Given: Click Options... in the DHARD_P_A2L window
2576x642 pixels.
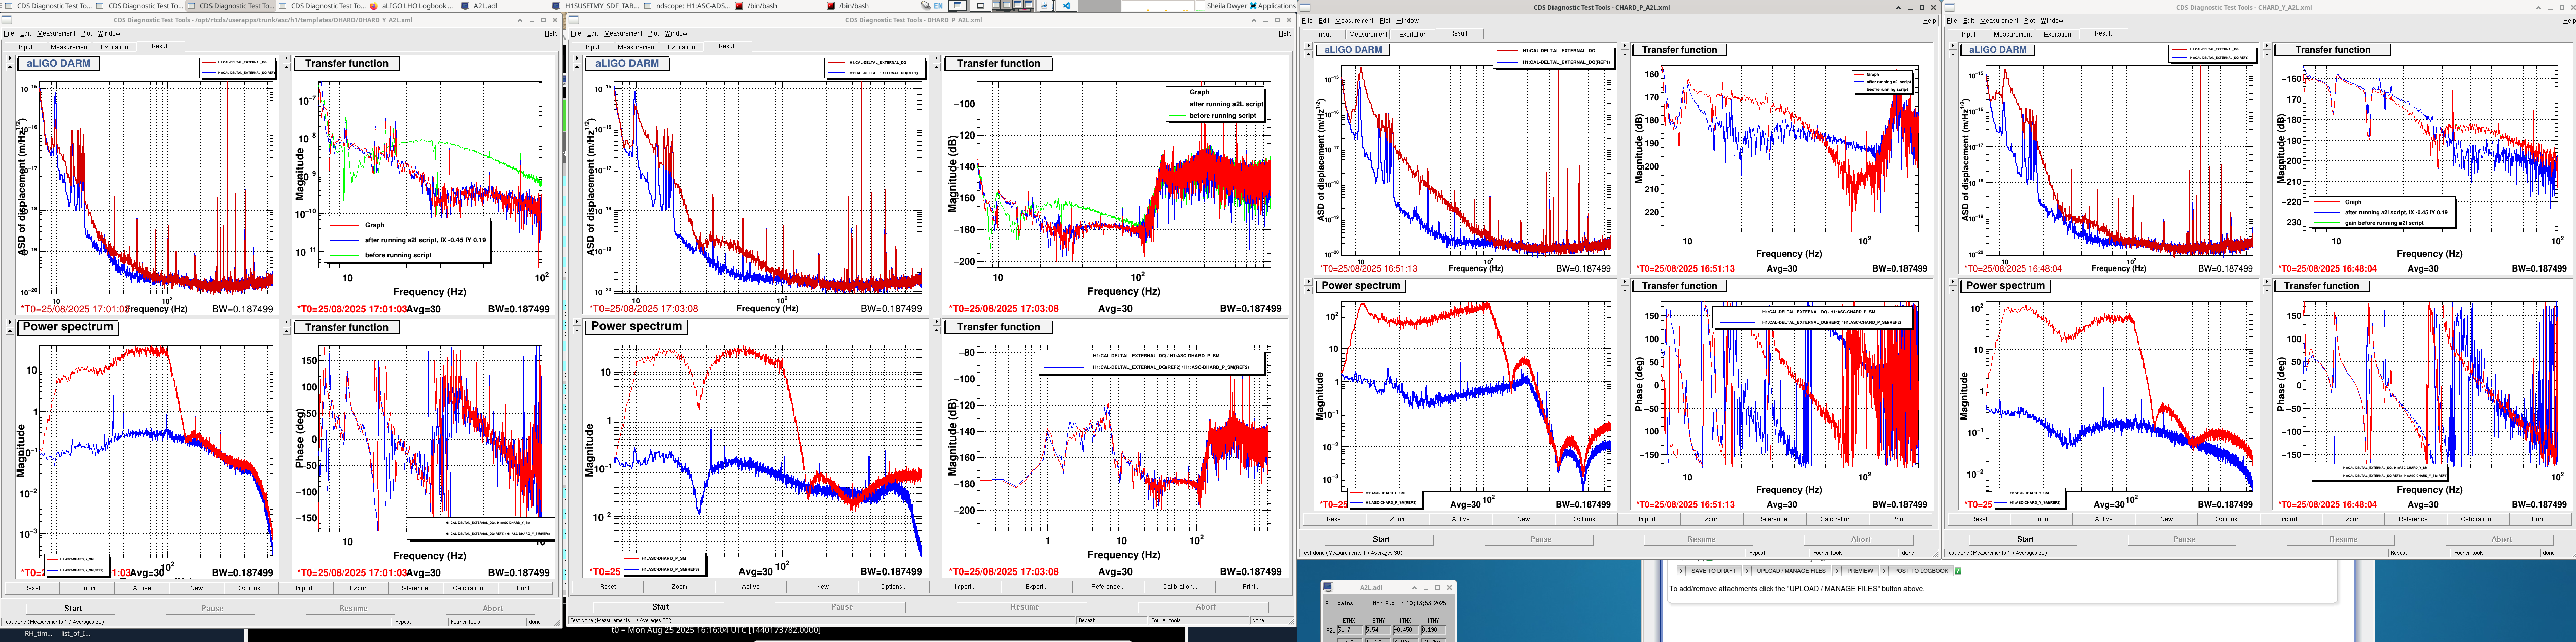Looking at the screenshot, I should tap(893, 586).
